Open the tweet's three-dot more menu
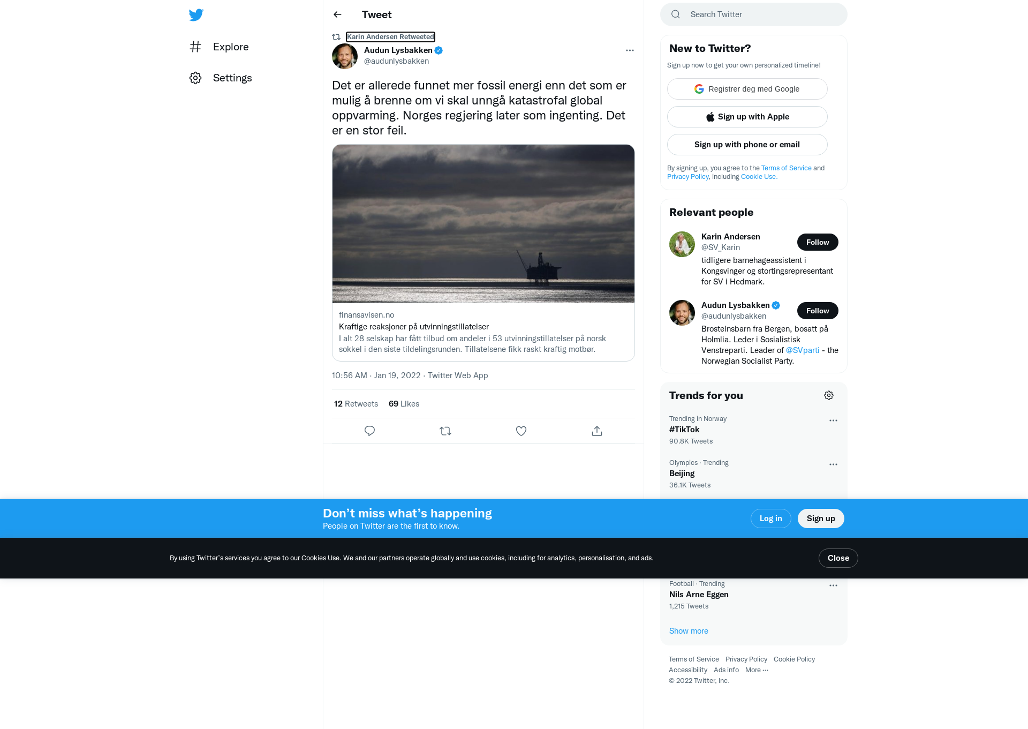The height and width of the screenshot is (729, 1028). [x=630, y=50]
